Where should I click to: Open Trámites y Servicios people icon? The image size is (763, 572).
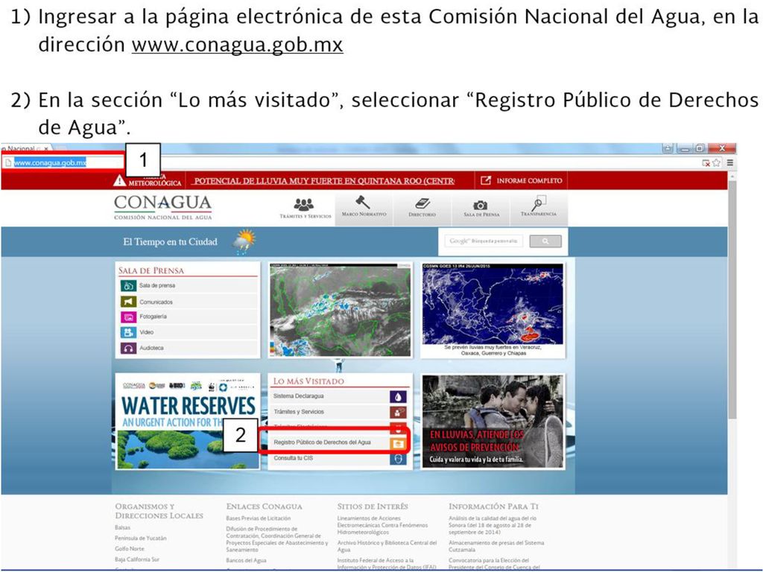point(304,204)
